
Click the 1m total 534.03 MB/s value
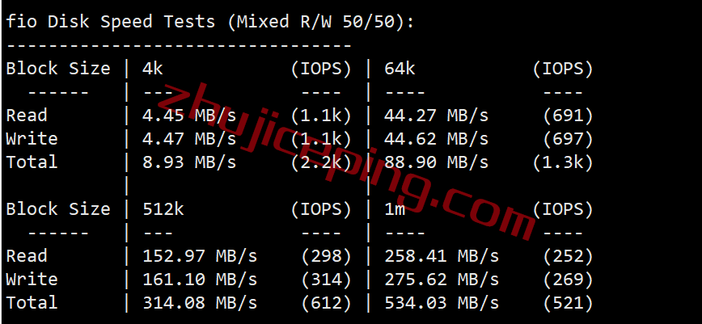pos(442,302)
